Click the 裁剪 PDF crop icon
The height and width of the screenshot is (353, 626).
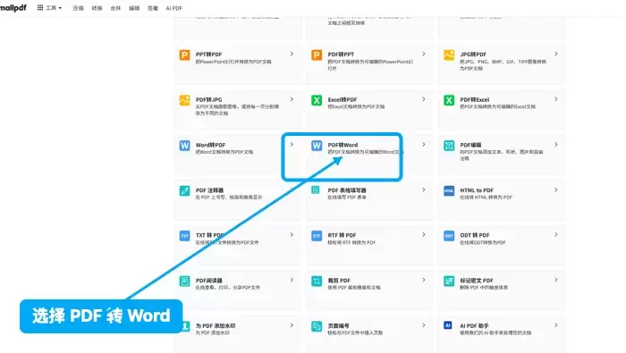pos(317,282)
